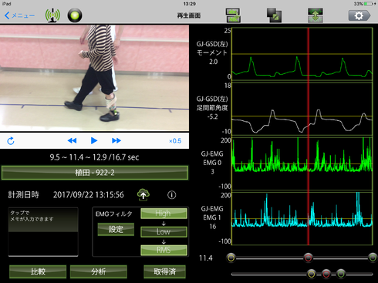This screenshot has height=283, width=378.
Task: Tap the memo input box
Action: click(43, 231)
